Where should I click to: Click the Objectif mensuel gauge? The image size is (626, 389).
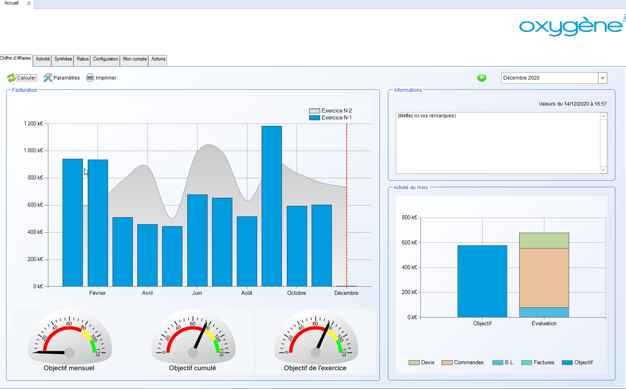point(69,339)
